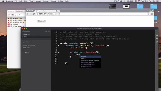The width and height of the screenshot is (161, 91).
Task: Open the first blue folder on desktop
Action: click(140, 6)
